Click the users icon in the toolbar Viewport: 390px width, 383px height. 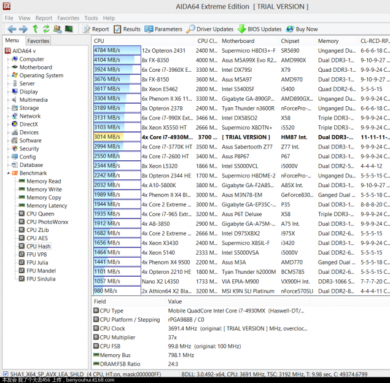click(x=58, y=29)
